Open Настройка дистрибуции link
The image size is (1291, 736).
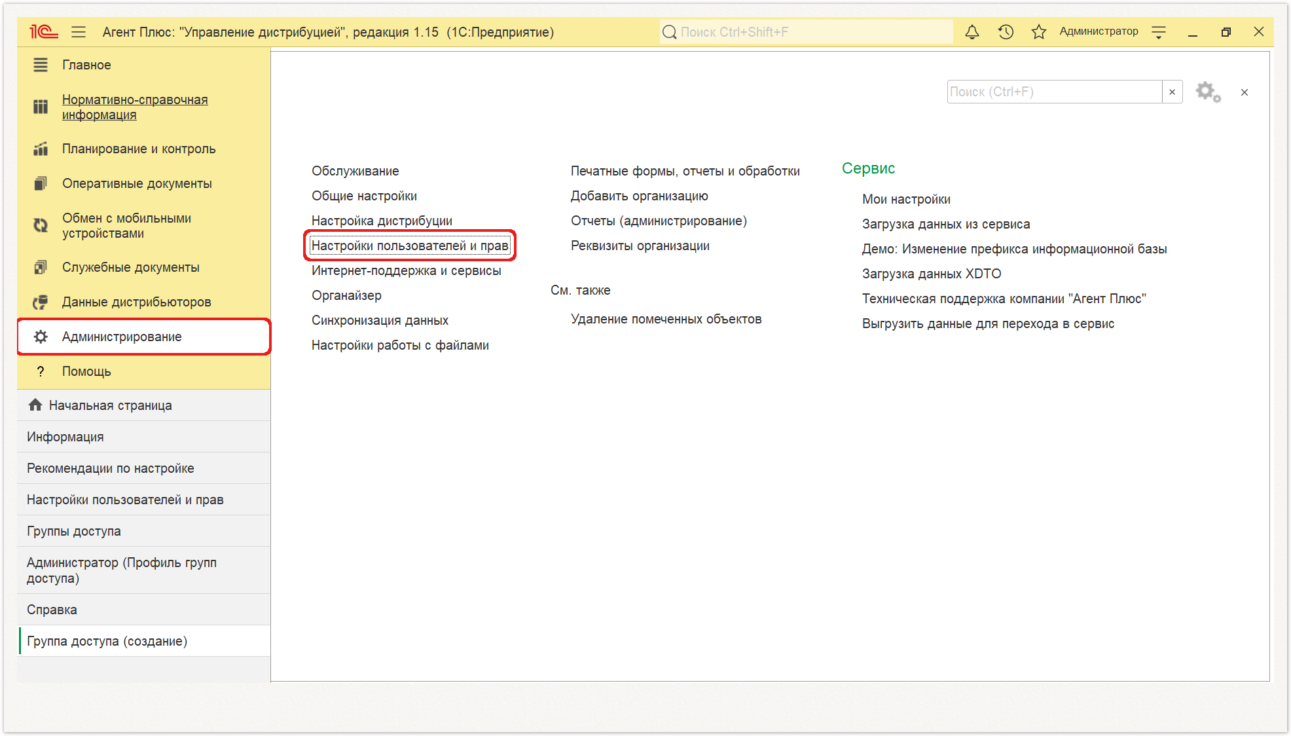(382, 221)
